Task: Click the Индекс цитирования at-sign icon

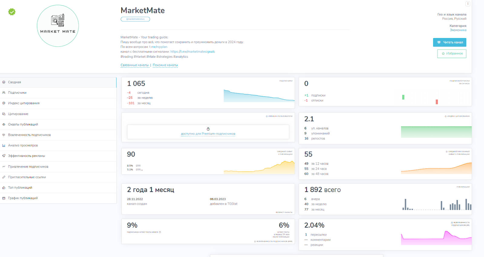Action: tap(4, 103)
